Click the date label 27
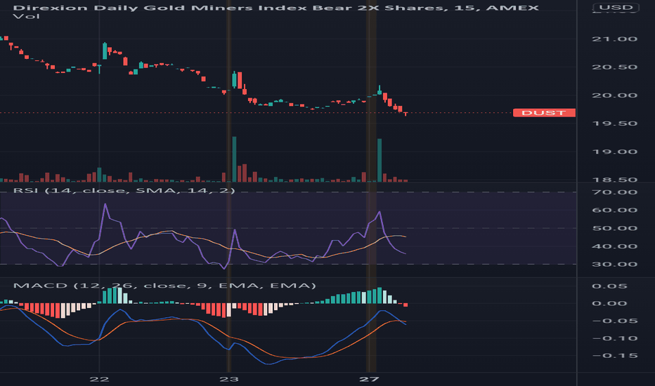This screenshot has width=655, height=386. point(369,379)
